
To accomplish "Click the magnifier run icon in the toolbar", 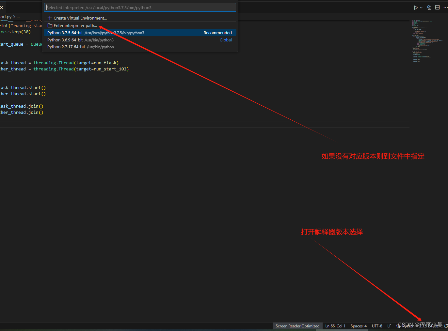I will point(429,7).
